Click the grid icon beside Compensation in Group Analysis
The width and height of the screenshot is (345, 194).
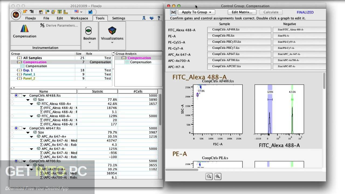pos(127,62)
